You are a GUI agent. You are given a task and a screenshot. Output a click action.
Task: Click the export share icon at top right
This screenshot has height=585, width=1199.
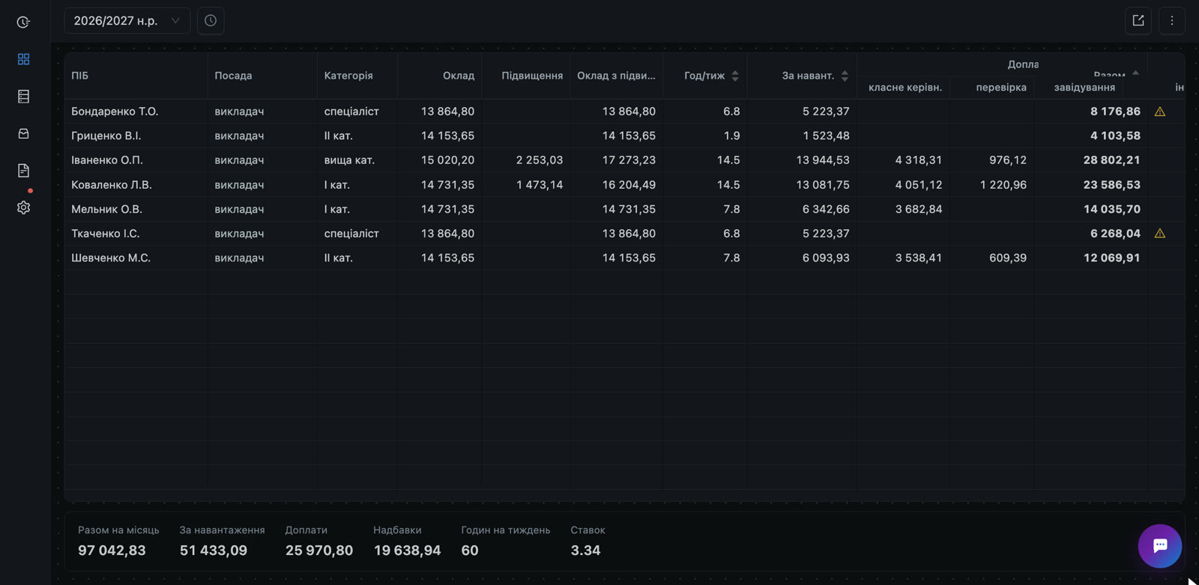1138,21
